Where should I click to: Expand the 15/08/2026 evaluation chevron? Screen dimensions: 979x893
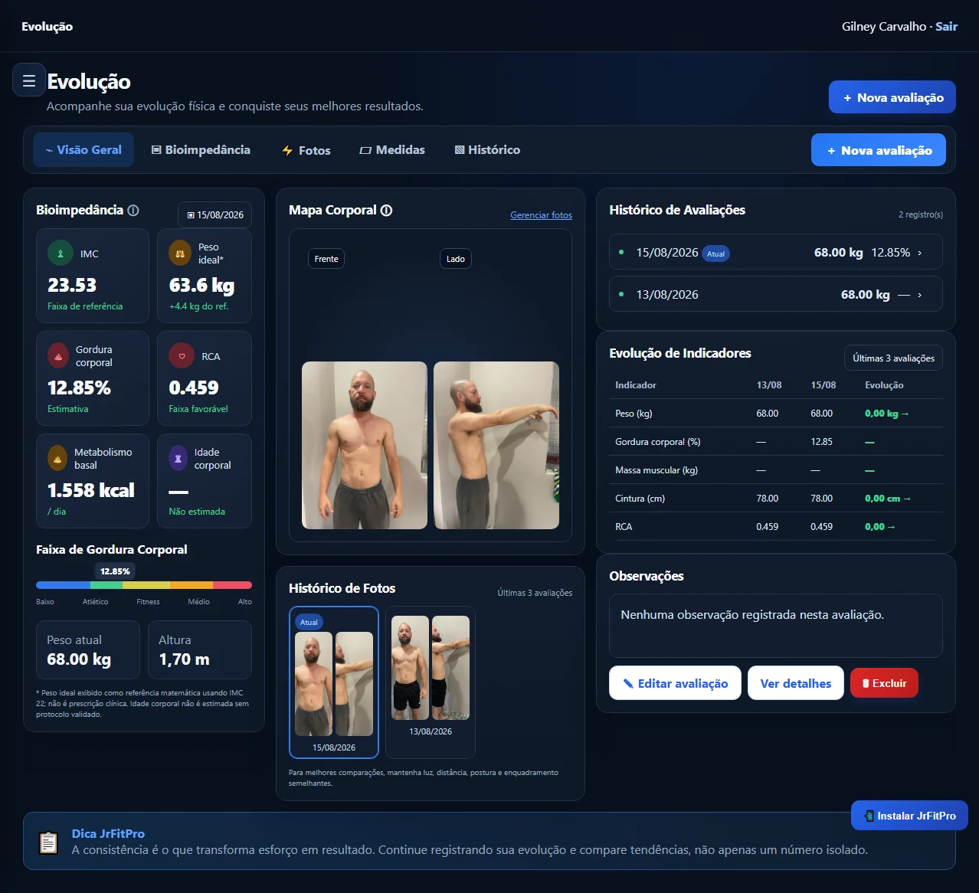[919, 253]
